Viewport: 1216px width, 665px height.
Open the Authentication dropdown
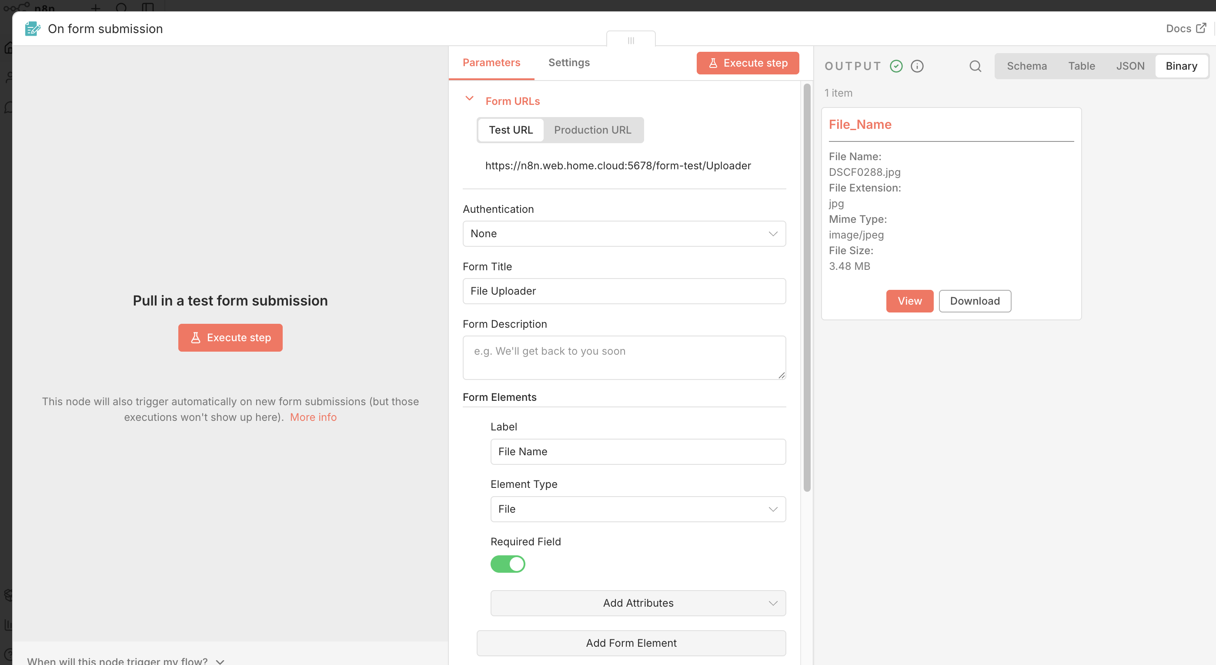(x=624, y=234)
